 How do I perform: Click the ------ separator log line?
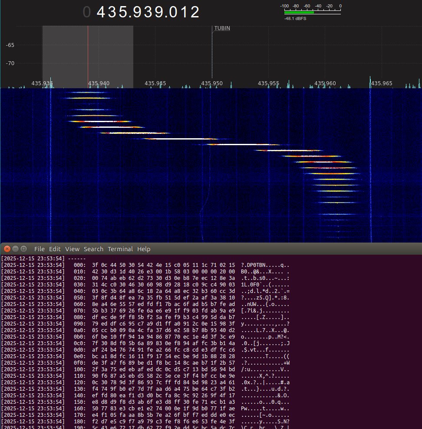[x=77, y=259]
